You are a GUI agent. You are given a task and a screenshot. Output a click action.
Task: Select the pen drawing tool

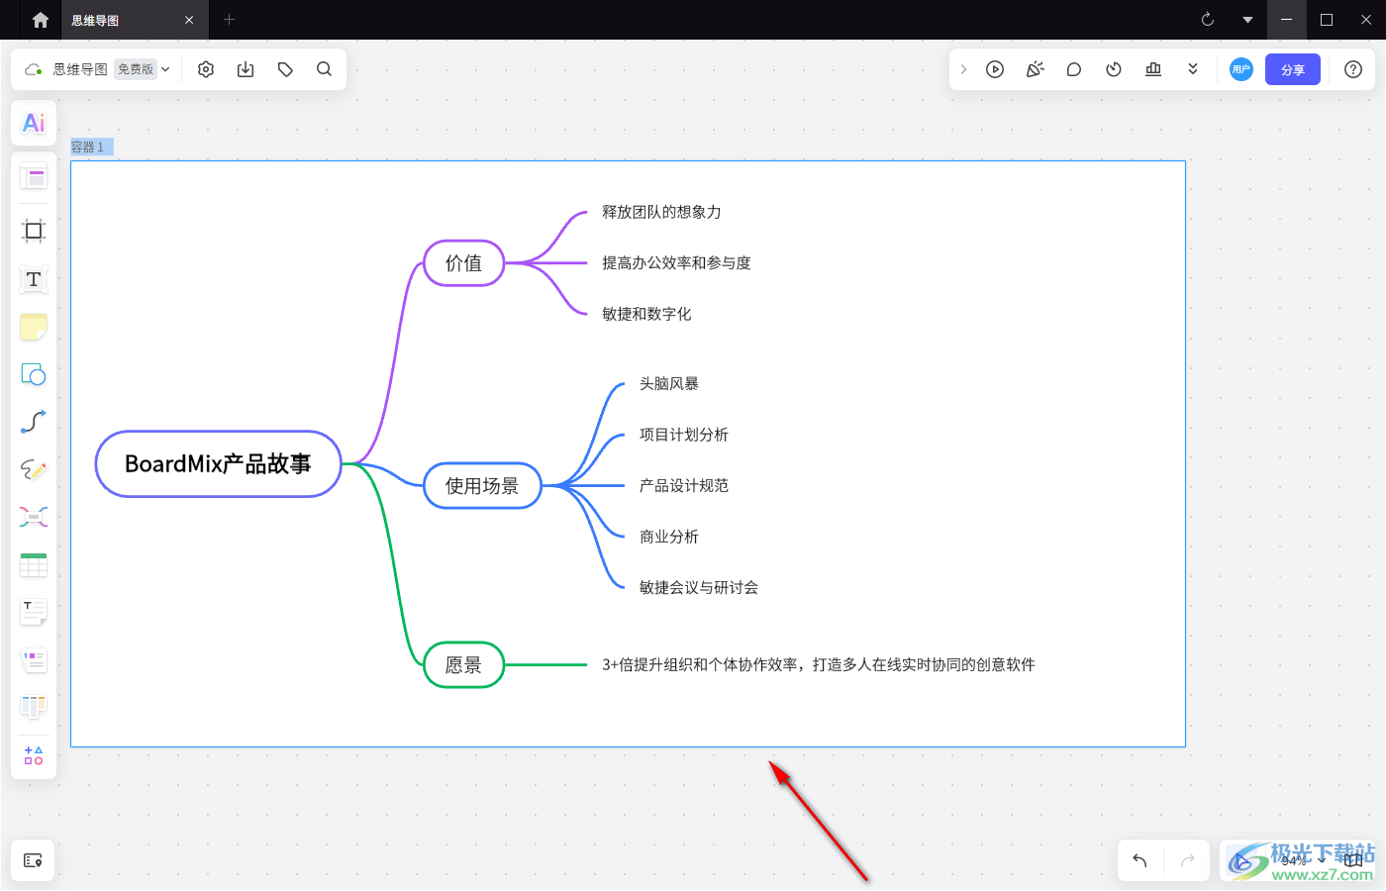tap(34, 469)
